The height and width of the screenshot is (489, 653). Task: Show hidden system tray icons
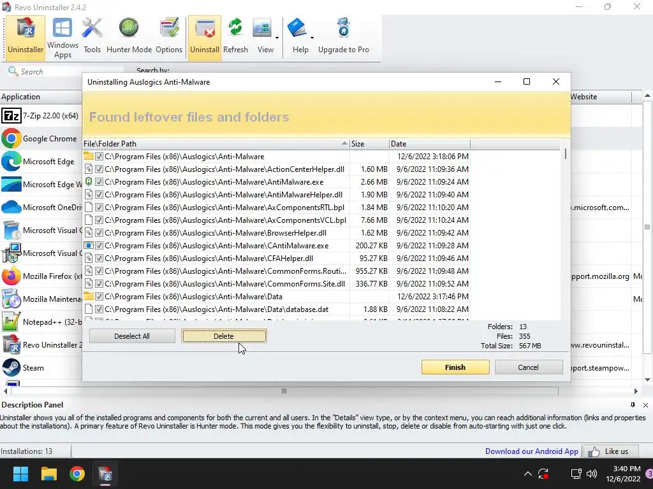(527, 474)
